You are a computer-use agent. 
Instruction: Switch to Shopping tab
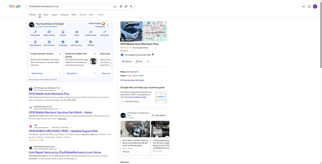click(x=64, y=15)
